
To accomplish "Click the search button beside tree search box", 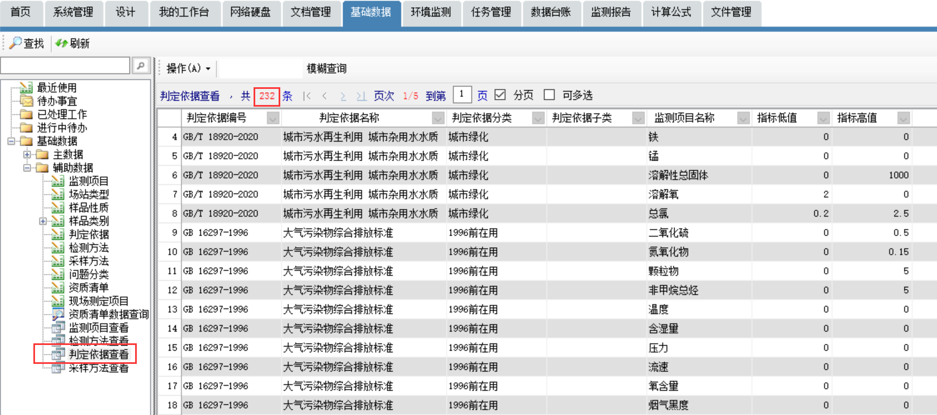I will [x=141, y=66].
